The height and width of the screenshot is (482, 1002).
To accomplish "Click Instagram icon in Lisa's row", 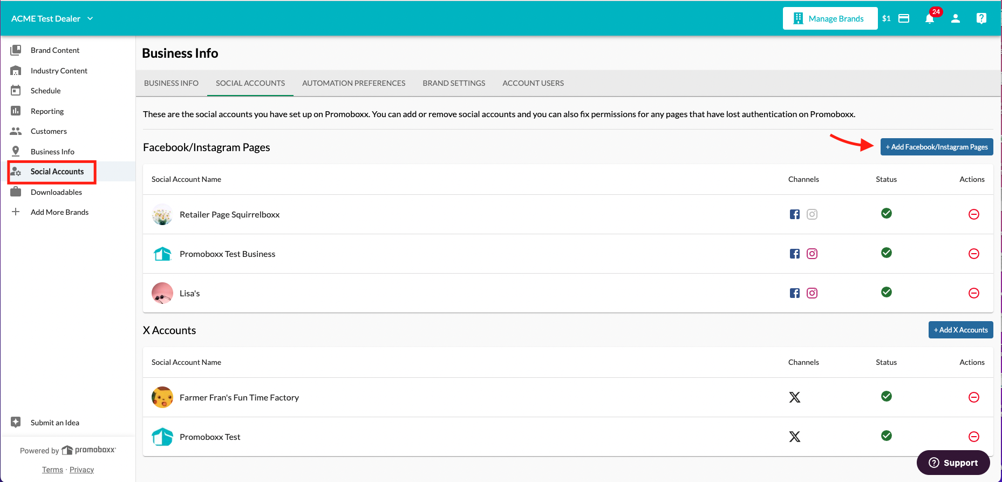I will coord(812,293).
